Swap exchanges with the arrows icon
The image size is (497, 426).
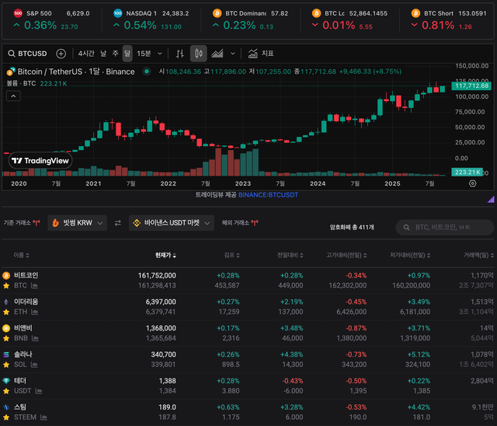(118, 223)
